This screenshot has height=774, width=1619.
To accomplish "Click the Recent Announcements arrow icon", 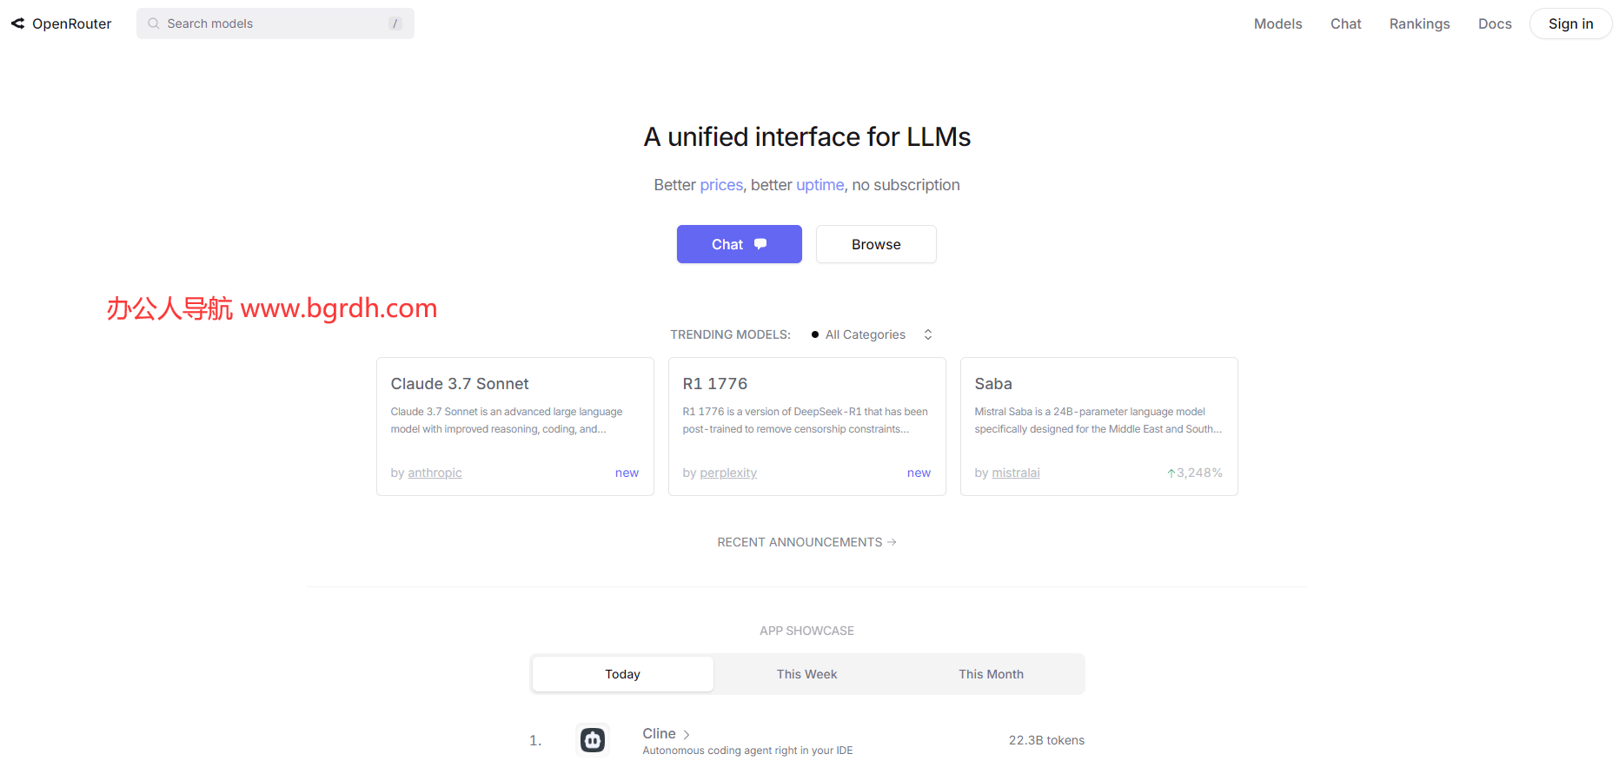I will point(892,542).
